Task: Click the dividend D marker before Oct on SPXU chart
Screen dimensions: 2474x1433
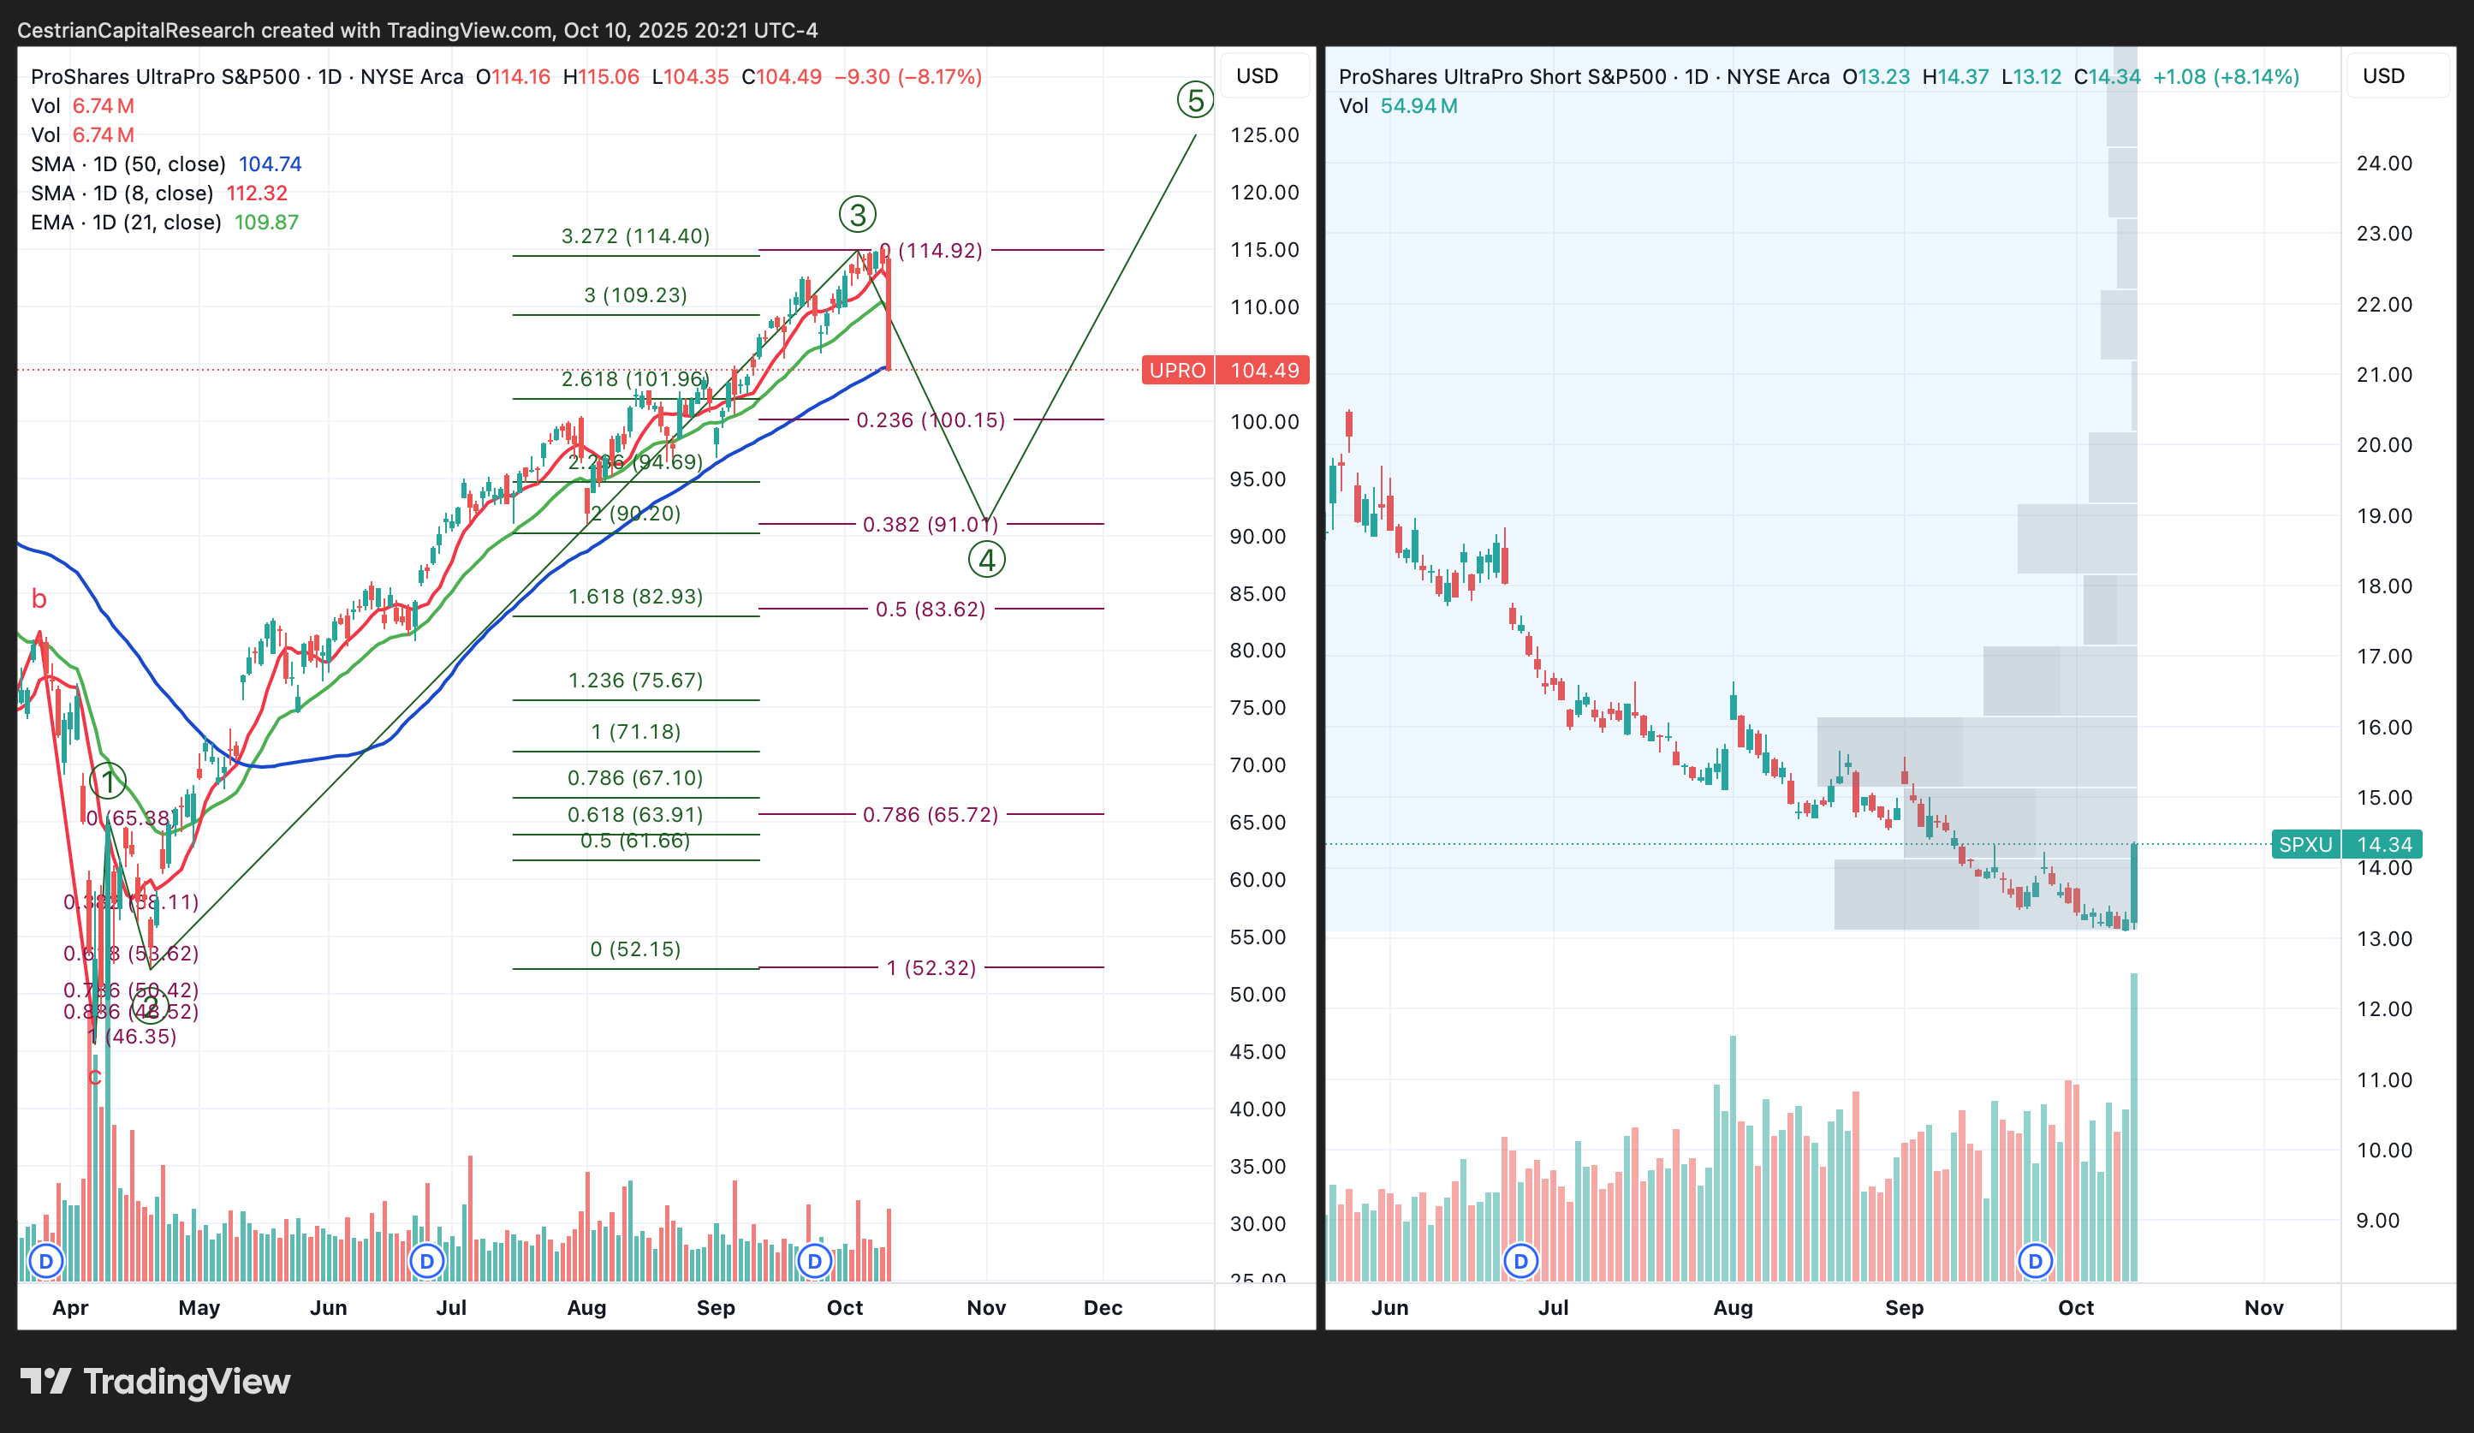Action: point(2035,1261)
